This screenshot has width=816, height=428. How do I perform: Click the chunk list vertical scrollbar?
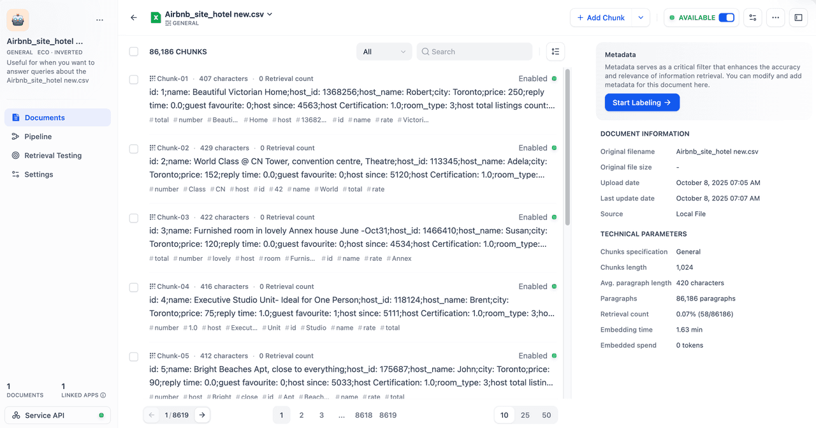pos(567,147)
